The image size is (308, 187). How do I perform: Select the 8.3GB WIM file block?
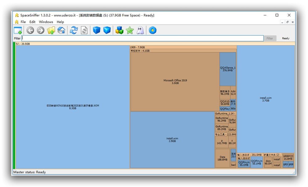[x=73, y=107]
